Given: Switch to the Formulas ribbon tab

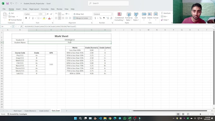Looking at the screenshot, I should point(45,9).
